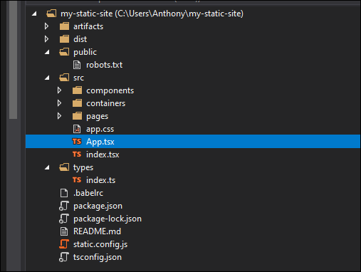The height and width of the screenshot is (272, 361).
Task: Open the robots.txt file
Action: [x=104, y=65]
